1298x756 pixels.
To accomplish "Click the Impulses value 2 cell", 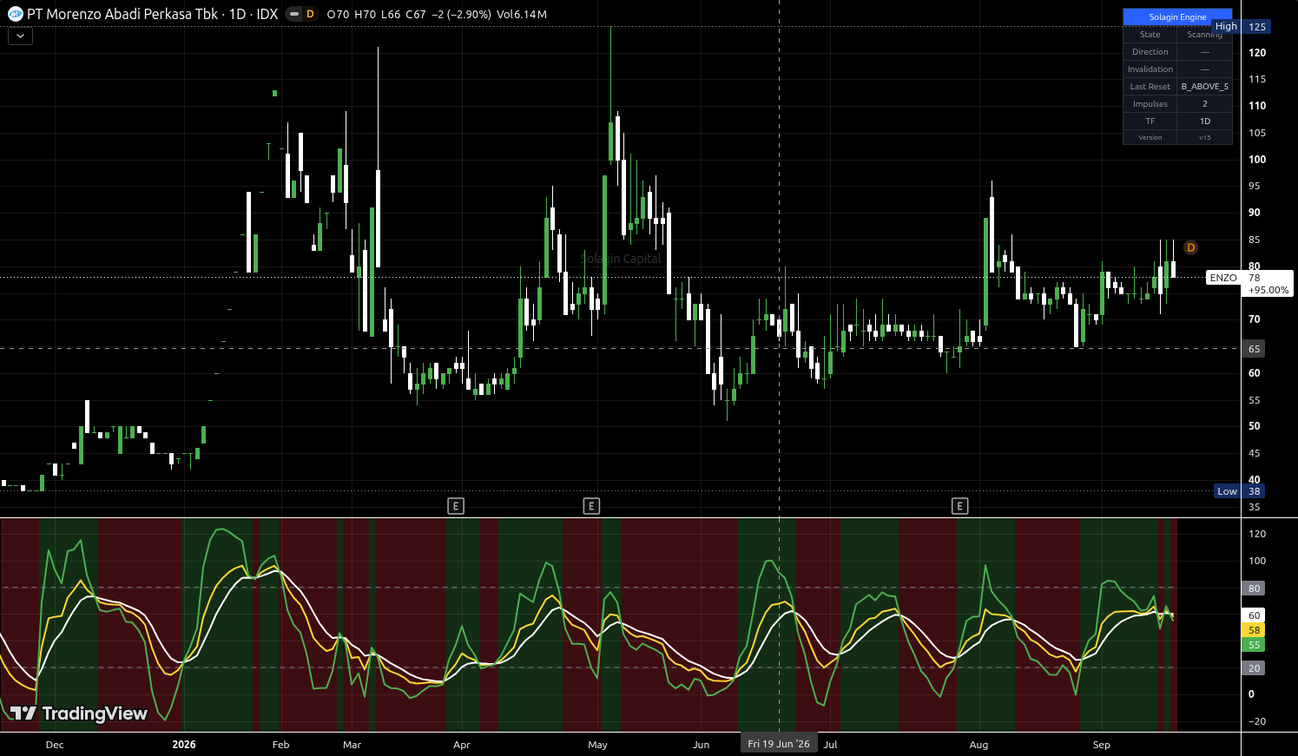I will pyautogui.click(x=1204, y=104).
